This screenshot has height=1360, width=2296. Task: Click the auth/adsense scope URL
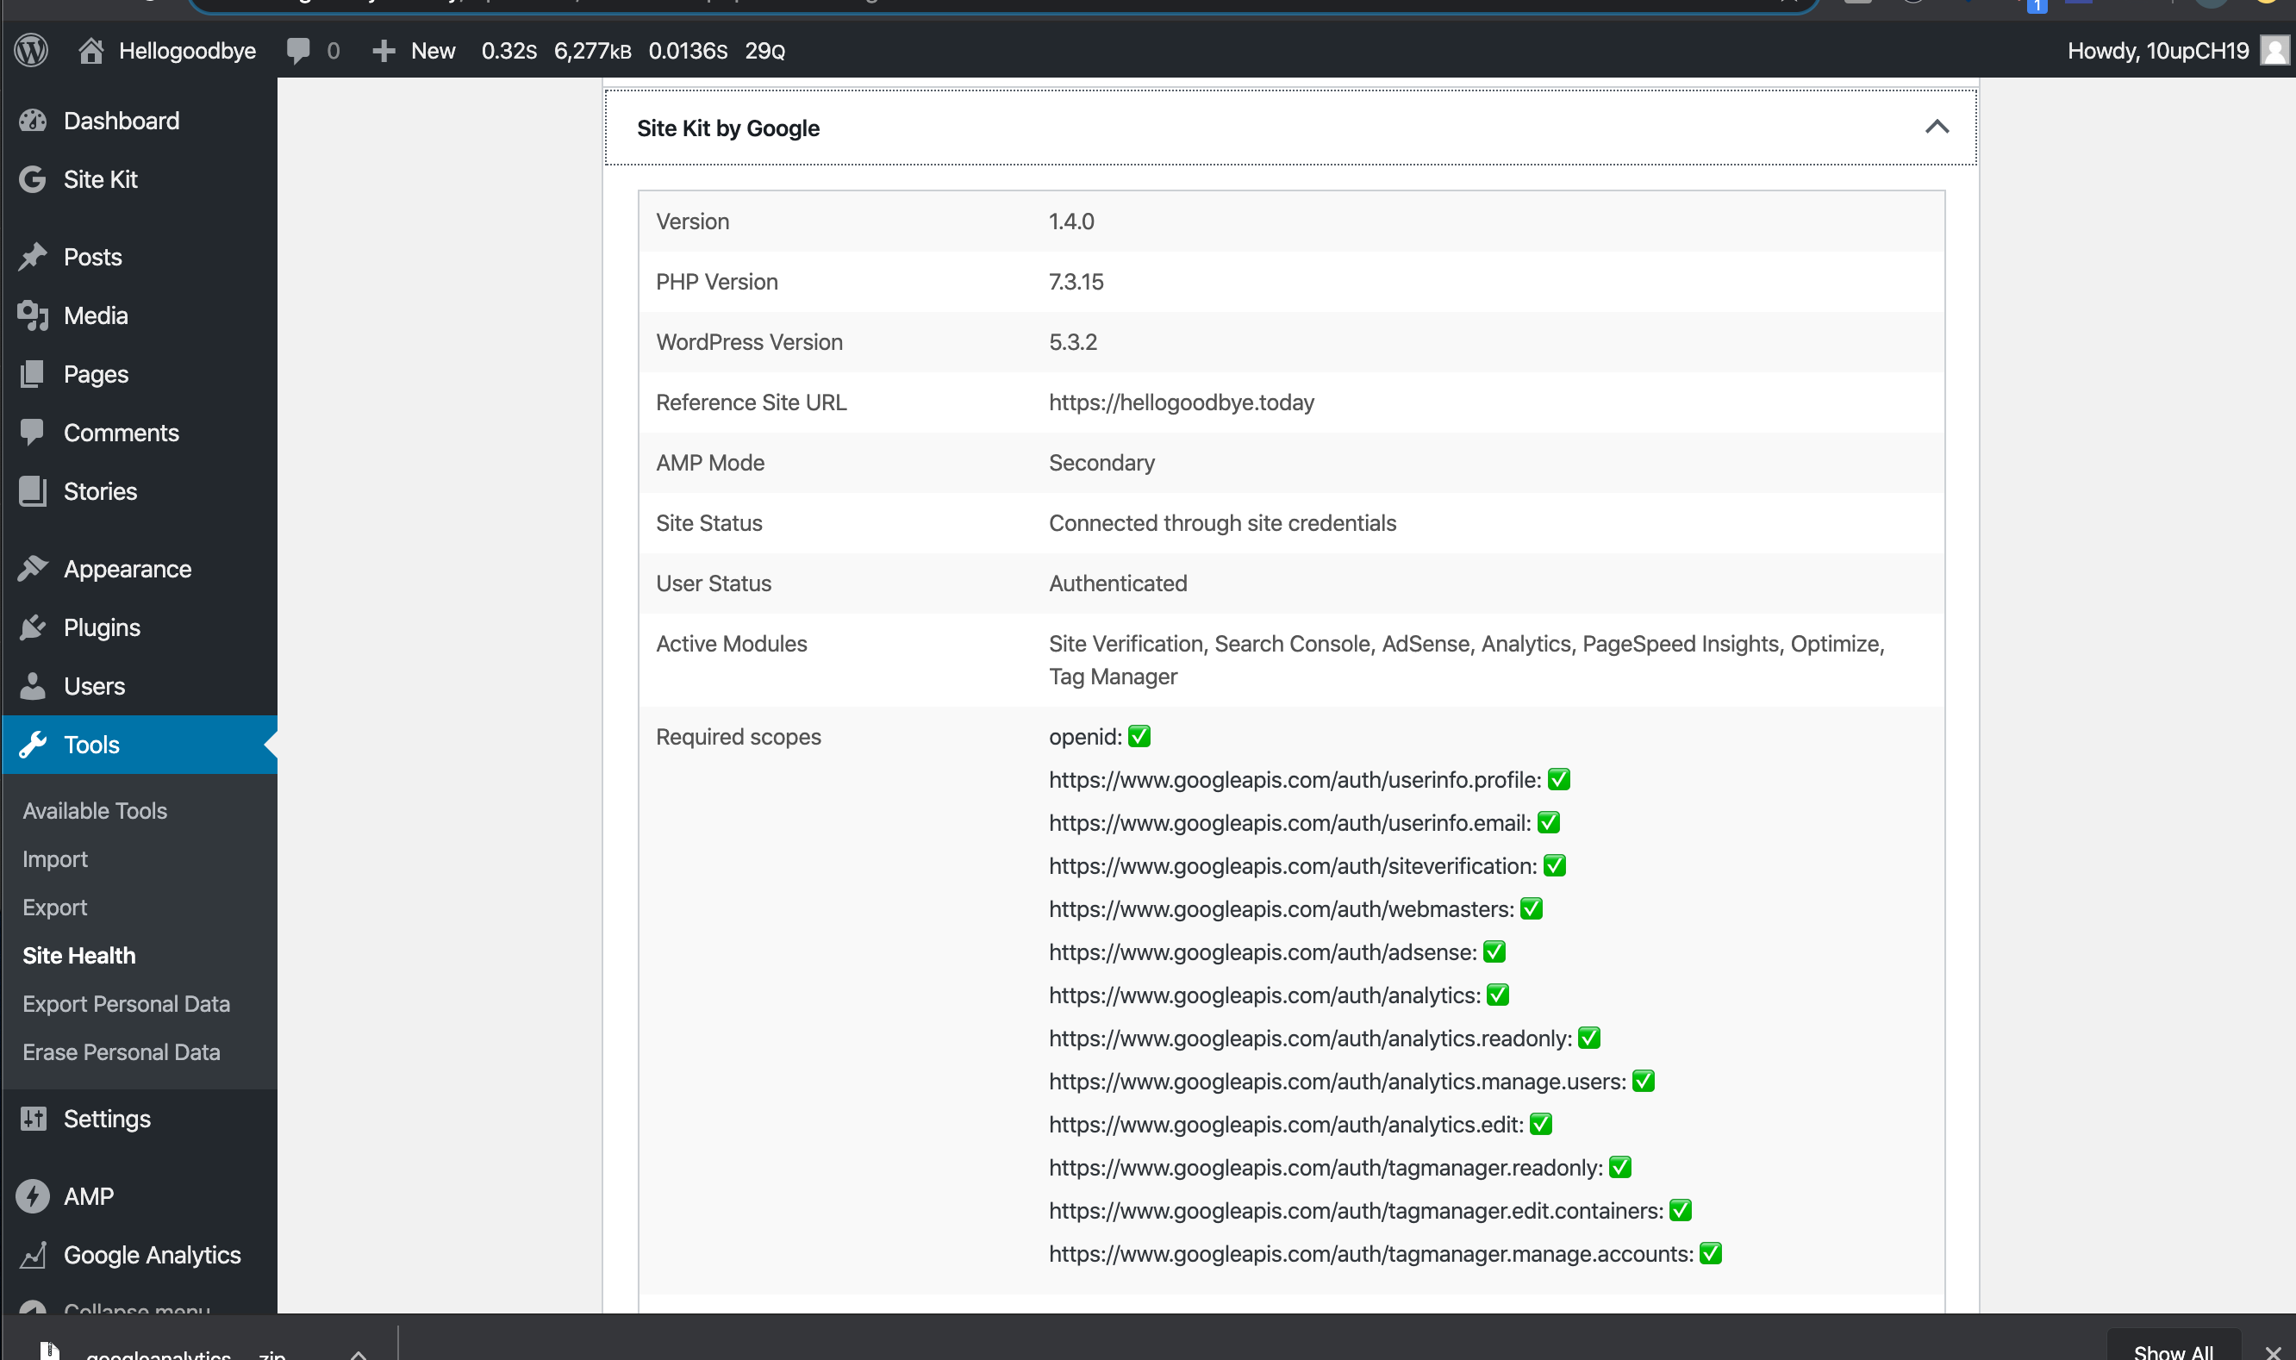[x=1277, y=952]
